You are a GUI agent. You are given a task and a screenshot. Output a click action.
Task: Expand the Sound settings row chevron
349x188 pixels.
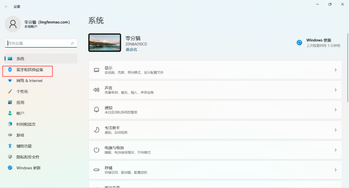pyautogui.click(x=335, y=90)
